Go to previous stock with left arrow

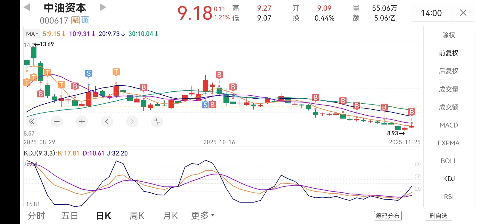[x=27, y=7]
